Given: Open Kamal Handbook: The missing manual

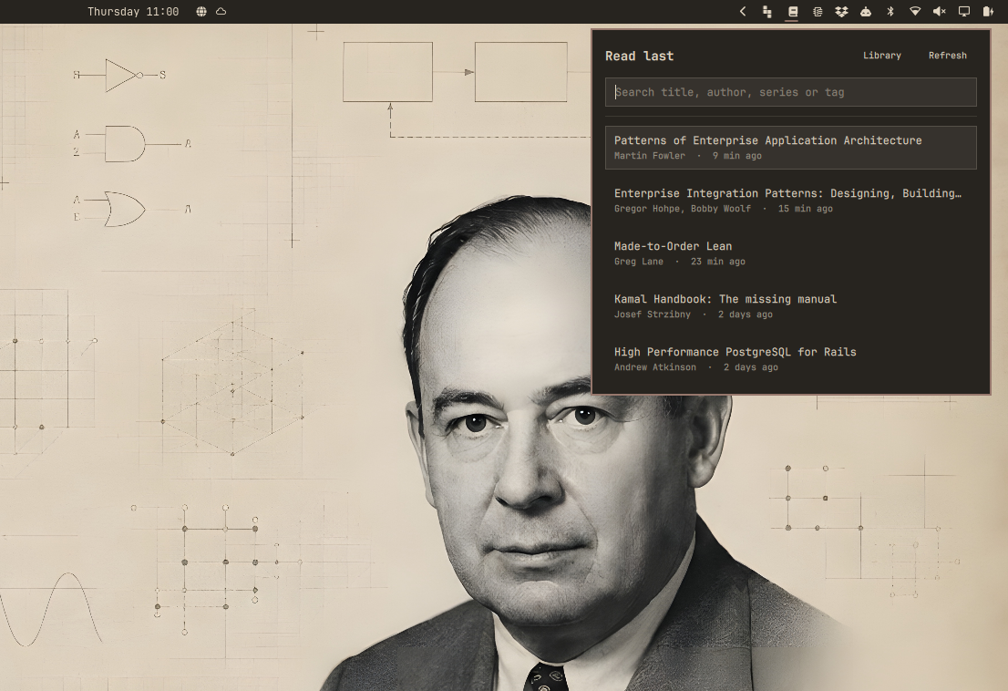Looking at the screenshot, I should [x=791, y=306].
